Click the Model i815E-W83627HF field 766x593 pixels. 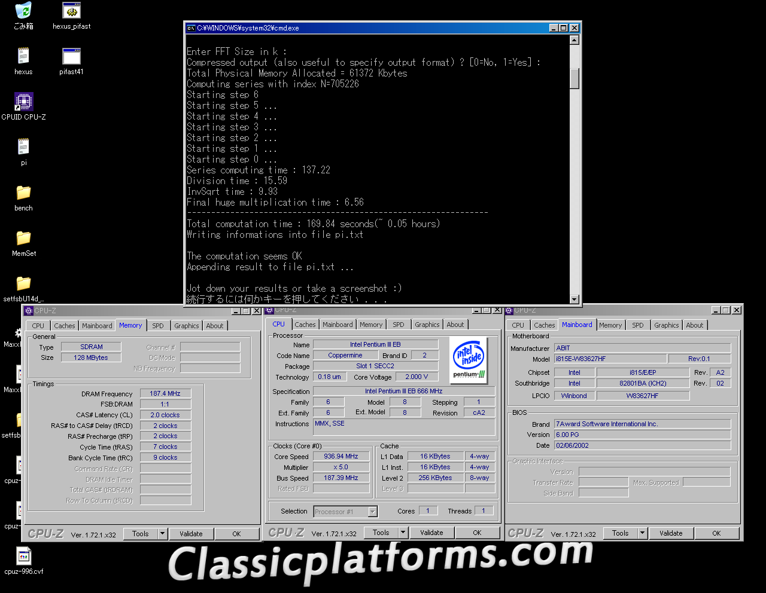click(x=610, y=359)
